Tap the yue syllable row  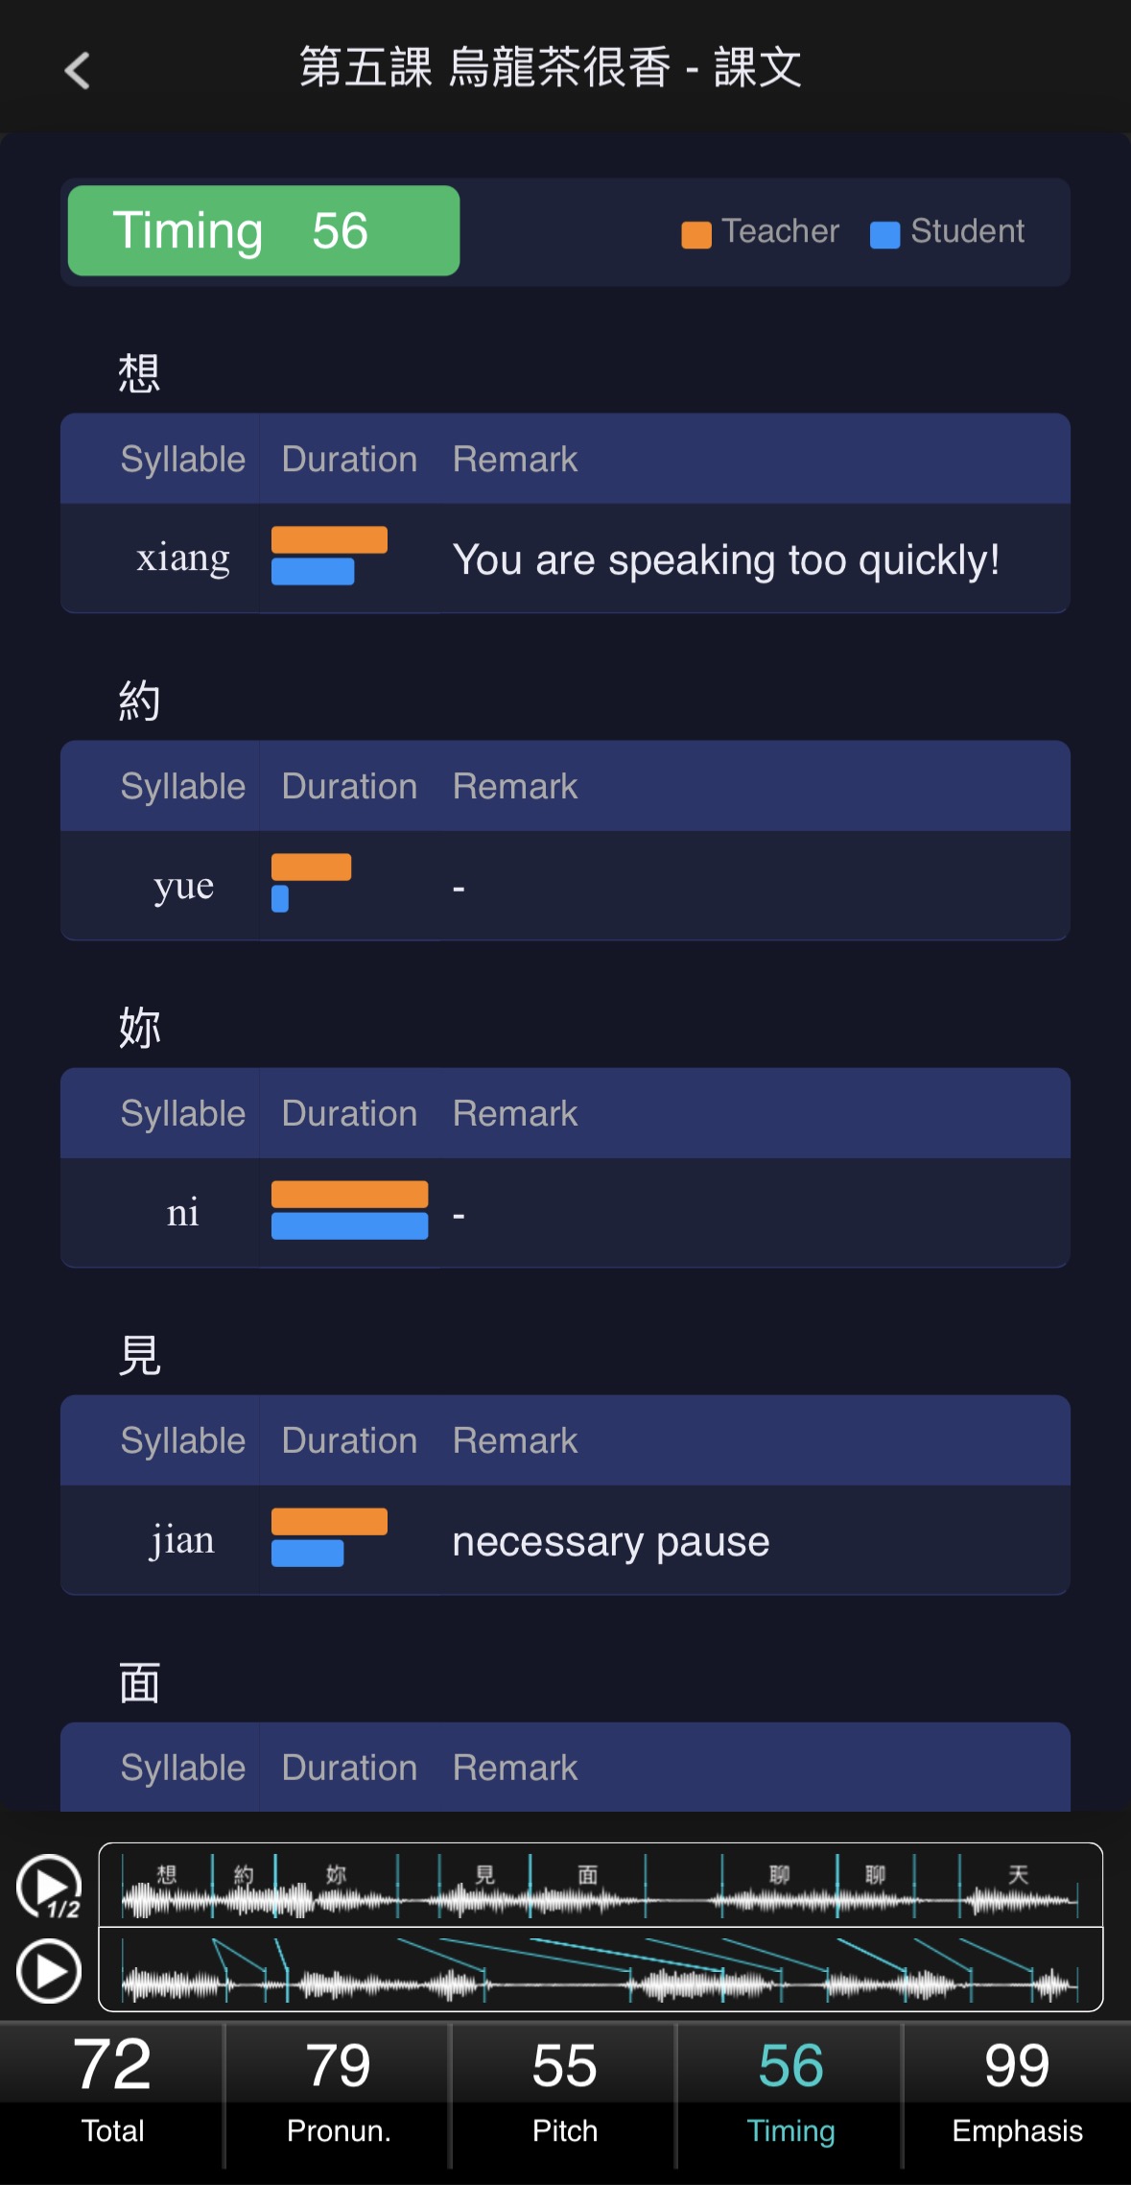pos(565,886)
